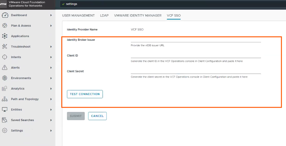Viewport: 286px width, 146px height.
Task: Expand the Saved Searches arrow
Action: coord(51,120)
